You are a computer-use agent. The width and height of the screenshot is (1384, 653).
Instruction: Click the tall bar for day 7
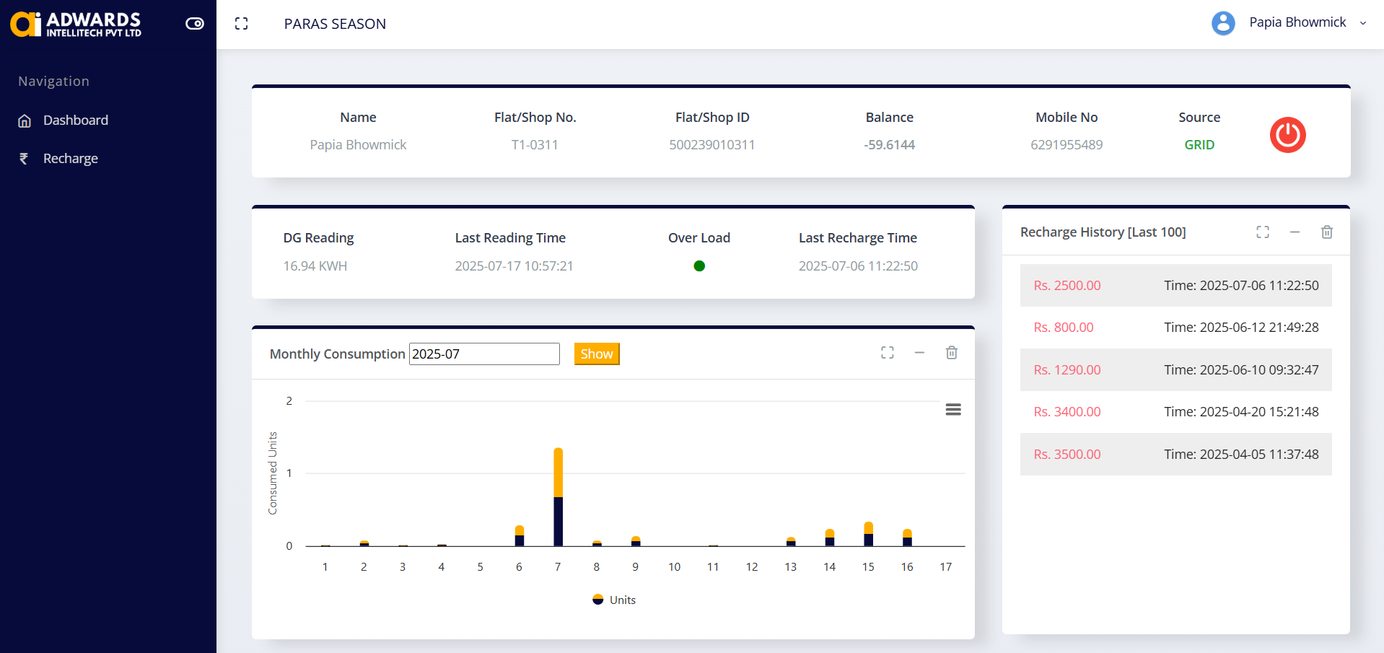558,498
